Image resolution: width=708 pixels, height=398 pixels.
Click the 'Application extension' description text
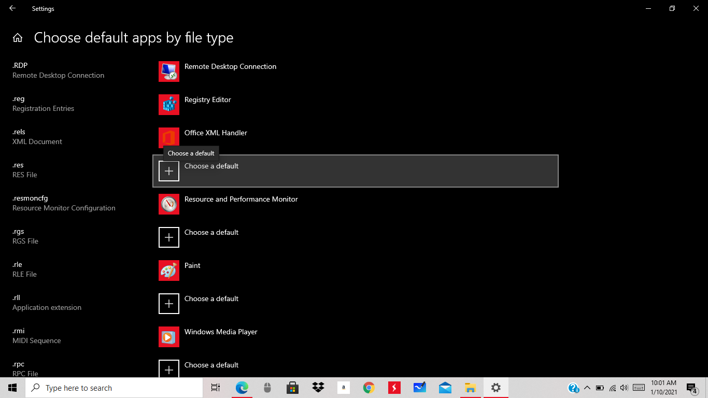(x=47, y=307)
